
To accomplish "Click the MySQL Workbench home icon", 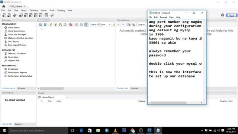I will [4, 6].
